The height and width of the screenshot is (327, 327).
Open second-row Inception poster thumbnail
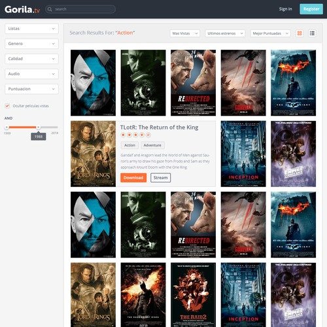point(243,154)
